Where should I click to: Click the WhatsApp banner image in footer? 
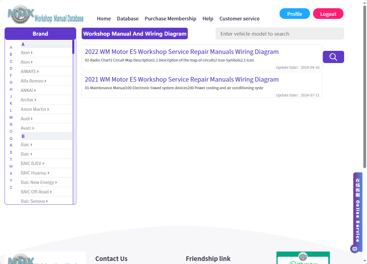tap(303, 258)
